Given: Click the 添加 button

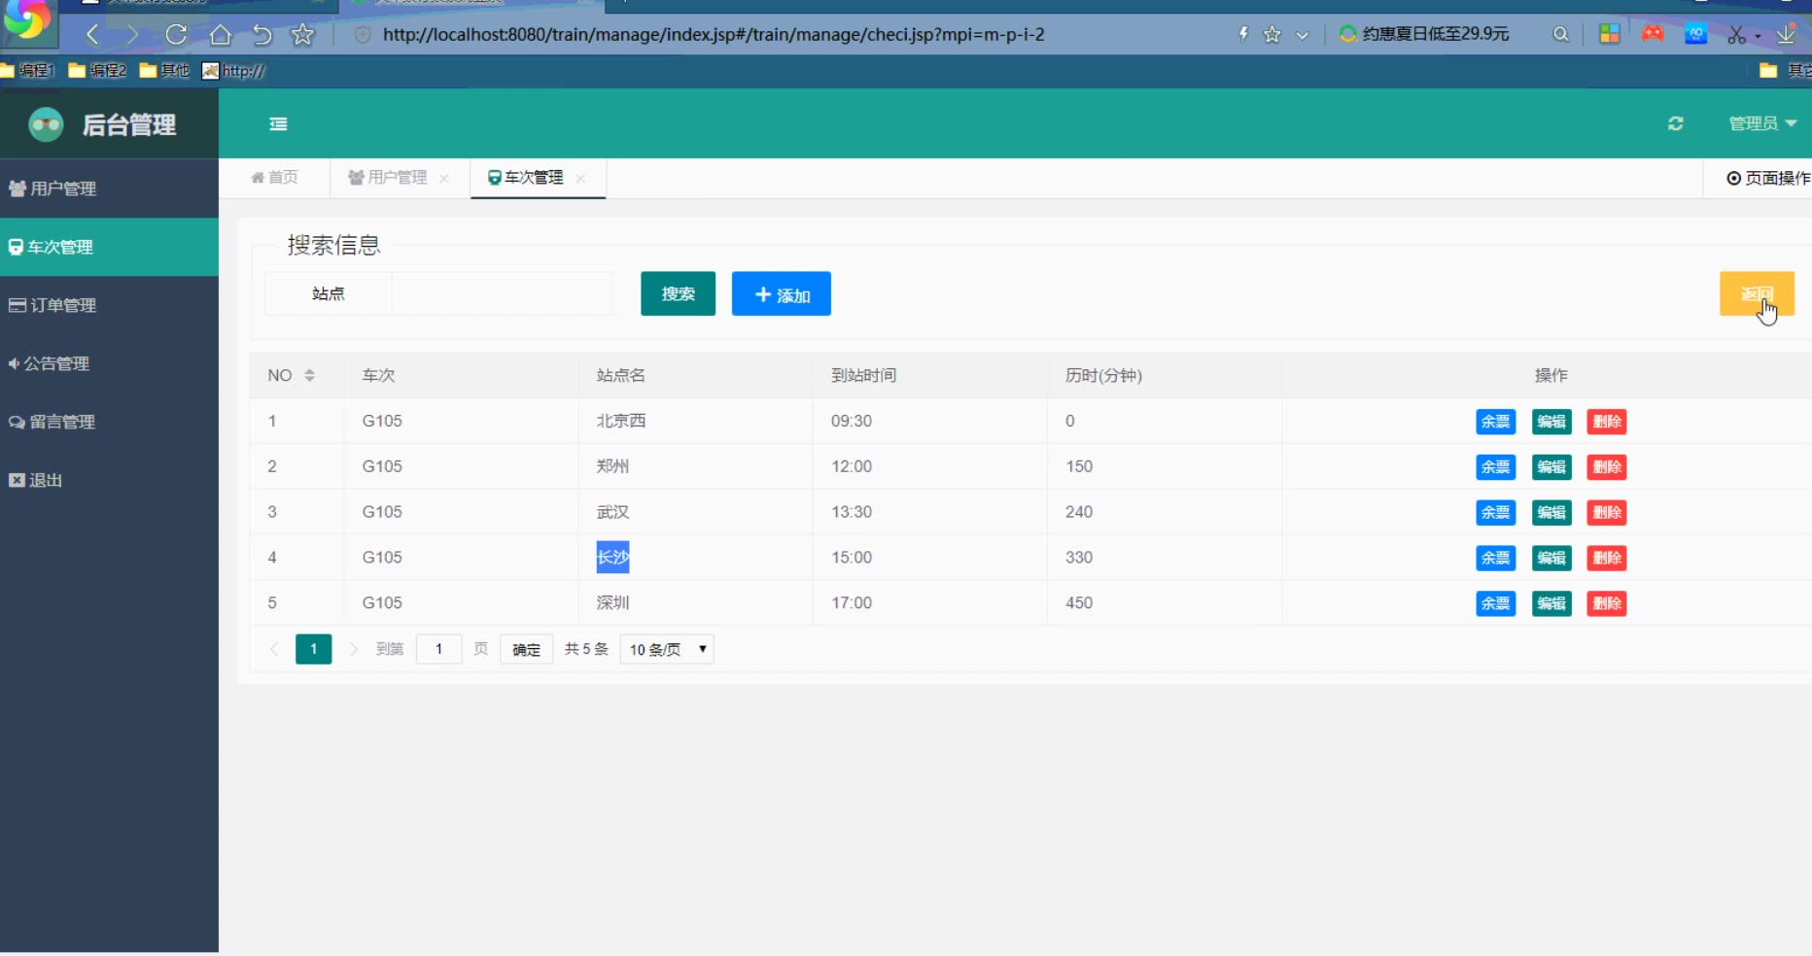Looking at the screenshot, I should pyautogui.click(x=782, y=293).
